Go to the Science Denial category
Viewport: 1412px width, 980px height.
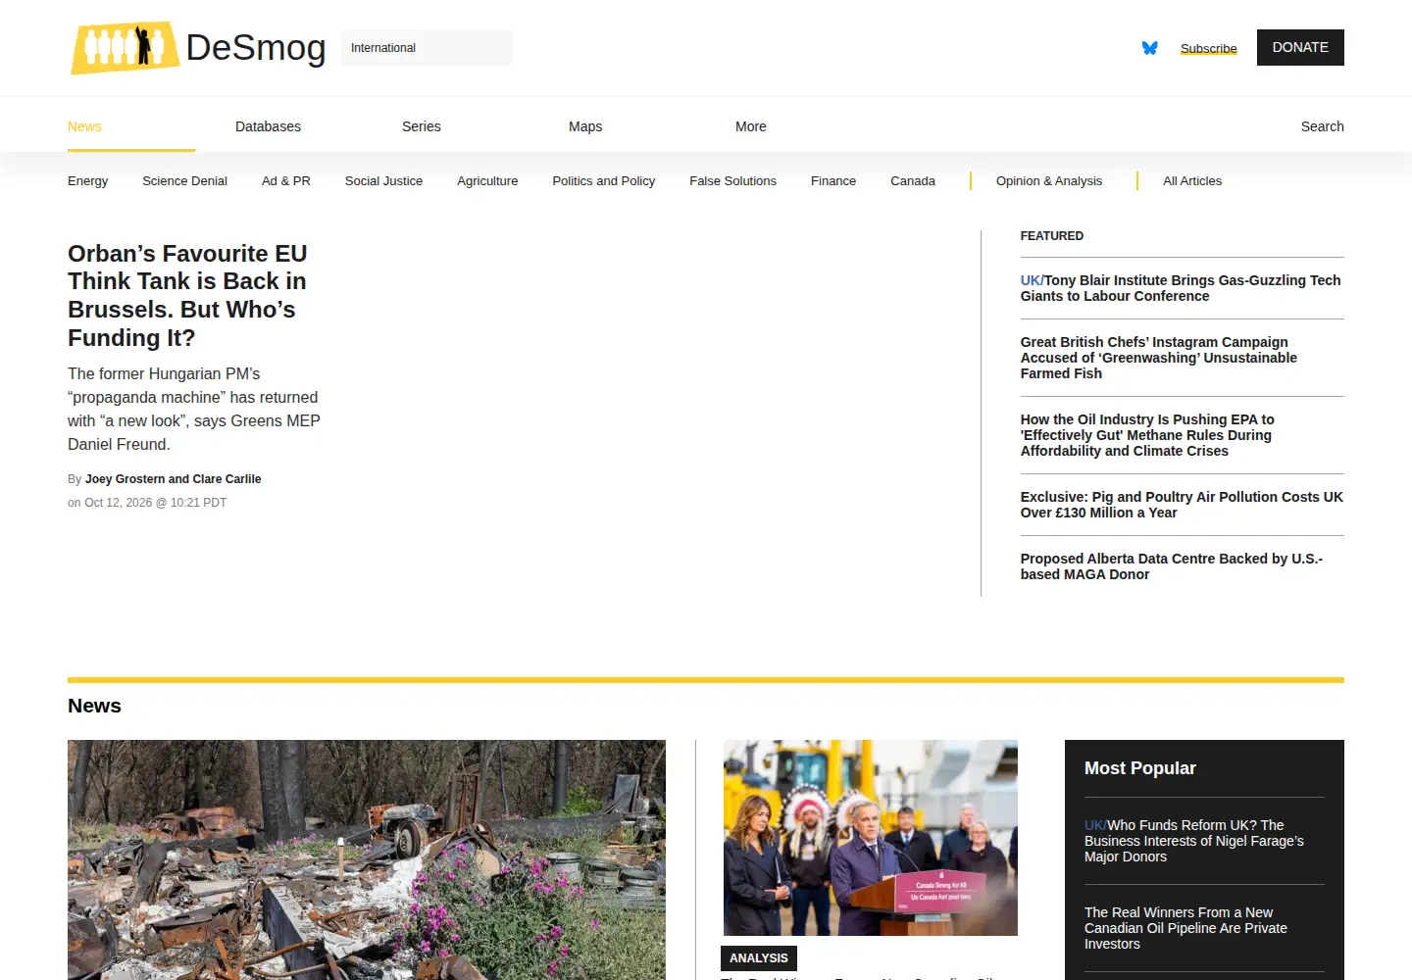coord(184,181)
